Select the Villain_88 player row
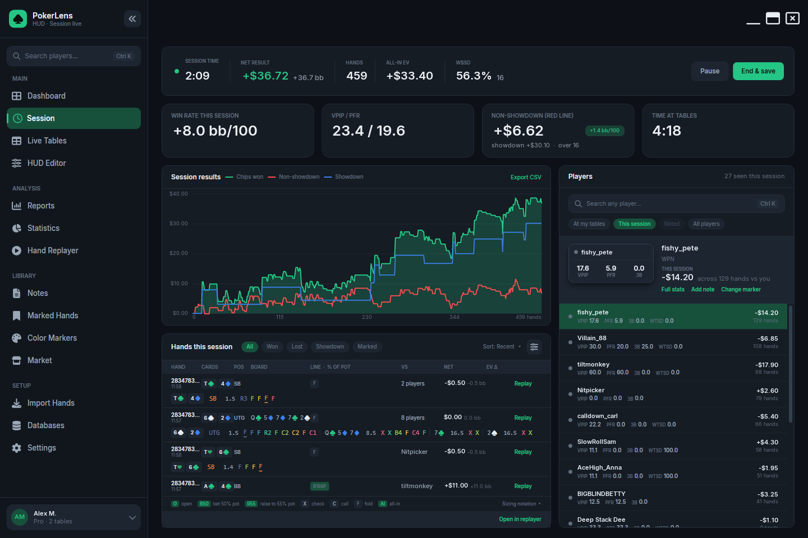This screenshot has width=808, height=538. [673, 342]
